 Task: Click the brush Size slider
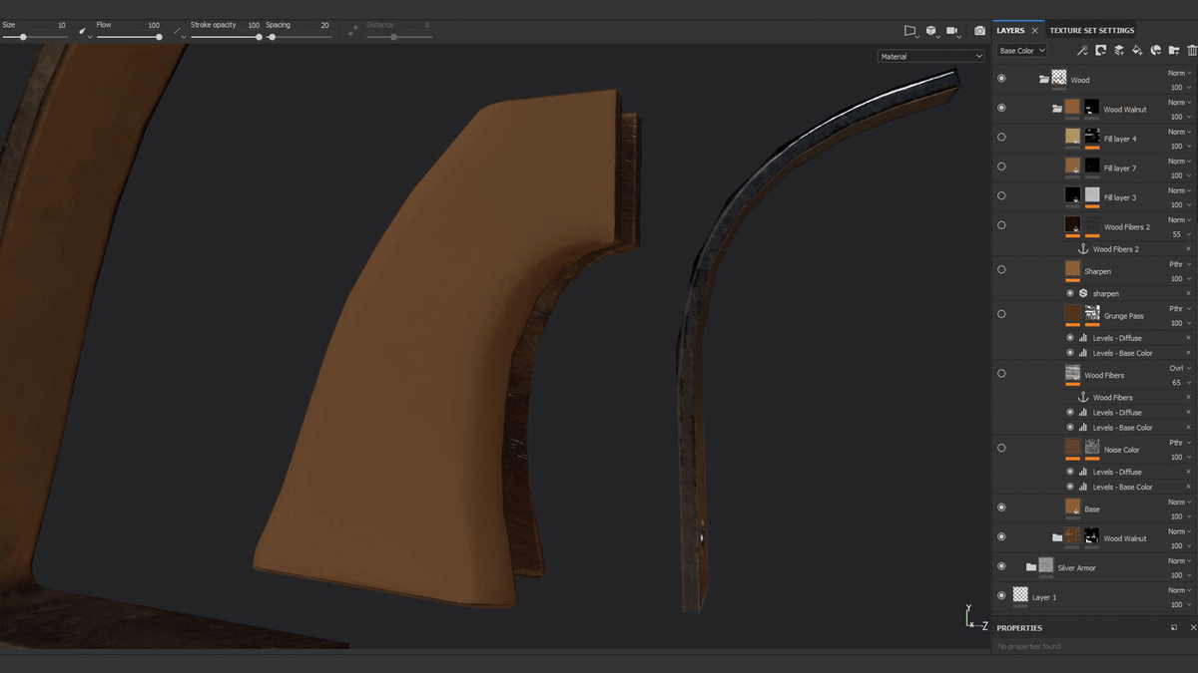(23, 37)
